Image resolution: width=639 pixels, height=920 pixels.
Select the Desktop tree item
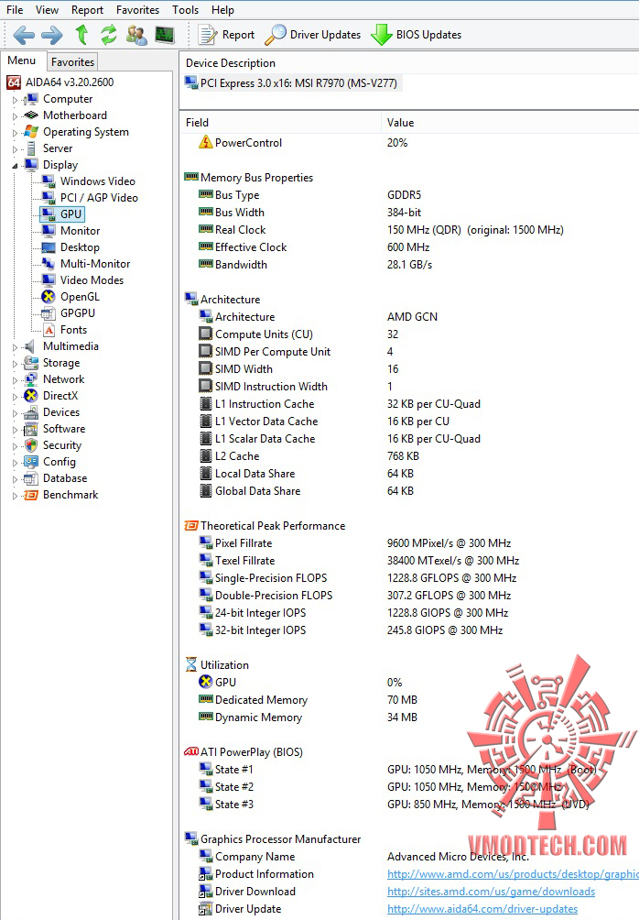click(x=80, y=247)
